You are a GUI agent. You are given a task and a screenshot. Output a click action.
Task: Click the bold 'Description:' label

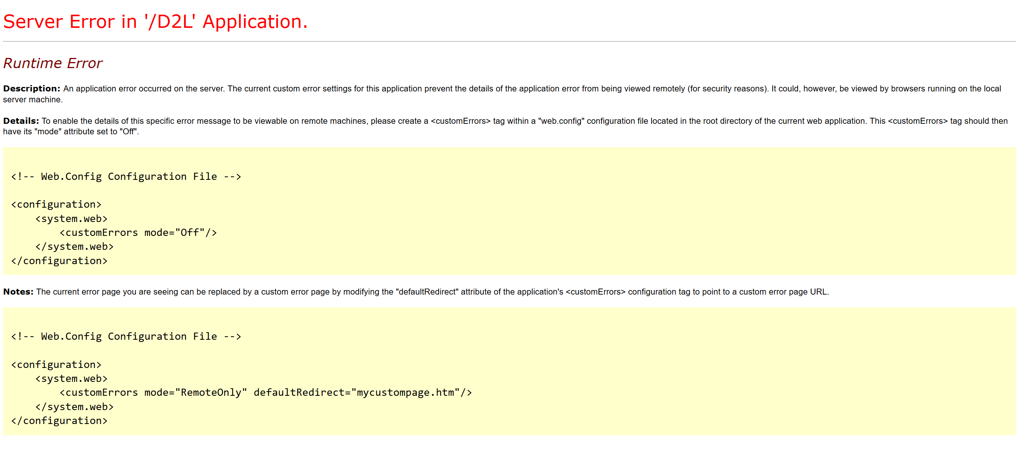(32, 88)
